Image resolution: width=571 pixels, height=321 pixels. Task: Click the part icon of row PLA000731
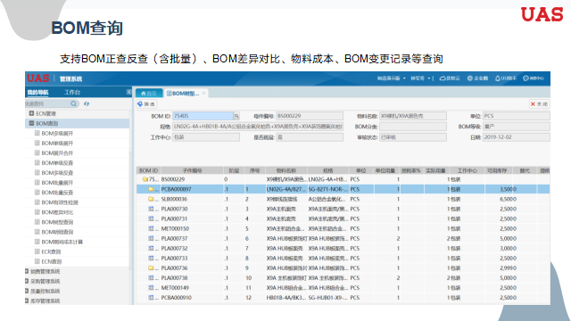[151, 218]
